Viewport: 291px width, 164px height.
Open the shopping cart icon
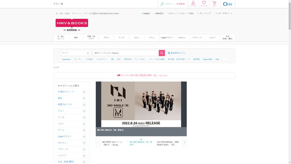(x=215, y=4)
